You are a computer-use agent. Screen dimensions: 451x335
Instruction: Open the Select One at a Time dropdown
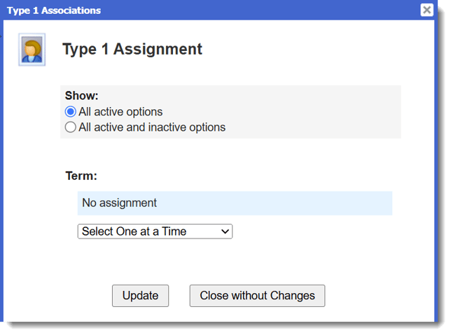pyautogui.click(x=154, y=231)
